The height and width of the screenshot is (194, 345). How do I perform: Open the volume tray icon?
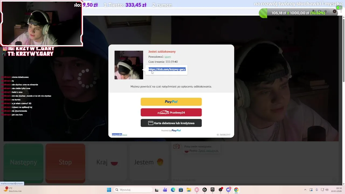tap(327, 190)
